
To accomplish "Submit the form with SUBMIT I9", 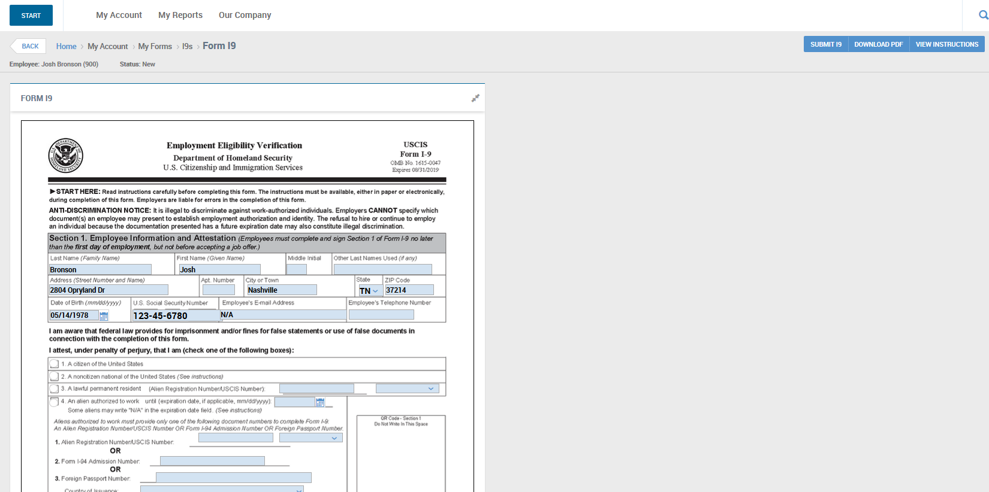I will pyautogui.click(x=826, y=44).
